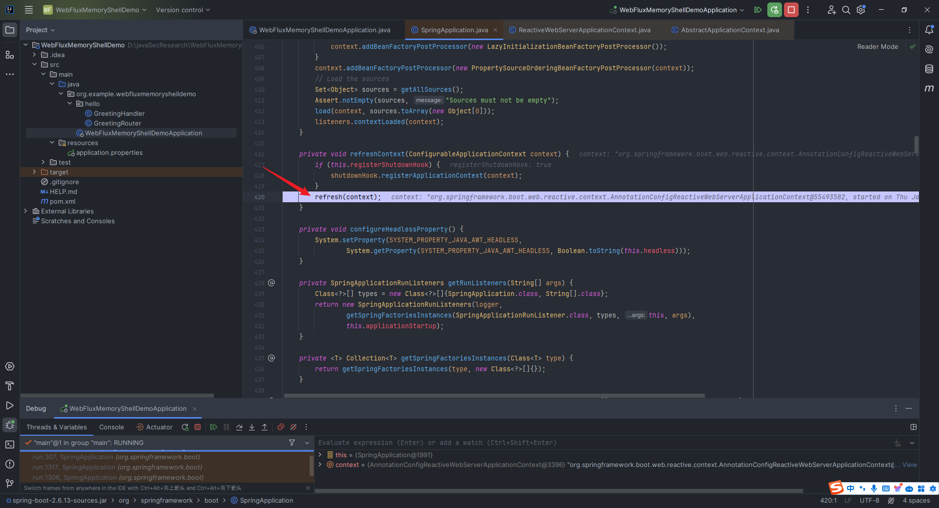Viewport: 939px width, 508px height.
Task: Click UTF-8 encoding in status bar
Action: [870, 500]
